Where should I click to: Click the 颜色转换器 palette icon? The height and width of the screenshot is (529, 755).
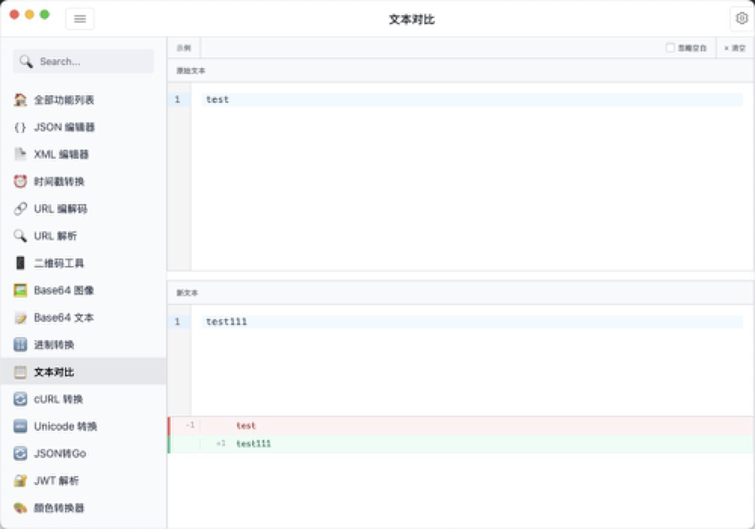[20, 508]
